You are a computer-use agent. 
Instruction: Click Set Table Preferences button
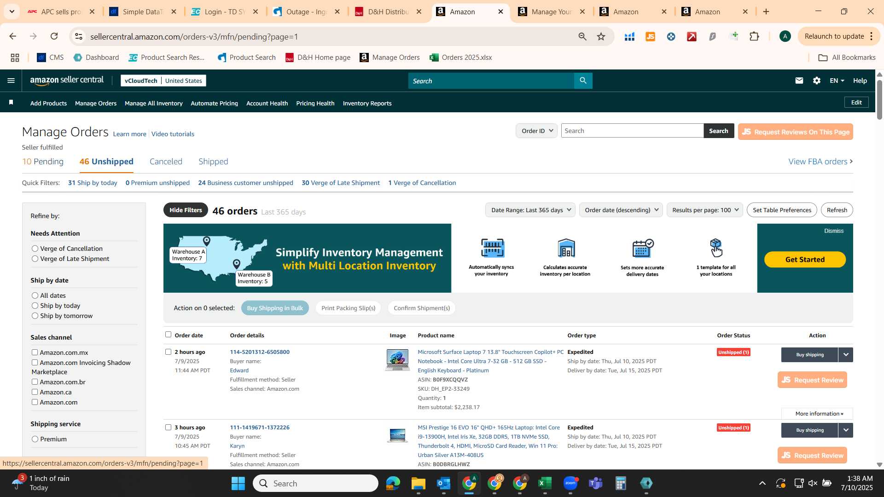[782, 210]
